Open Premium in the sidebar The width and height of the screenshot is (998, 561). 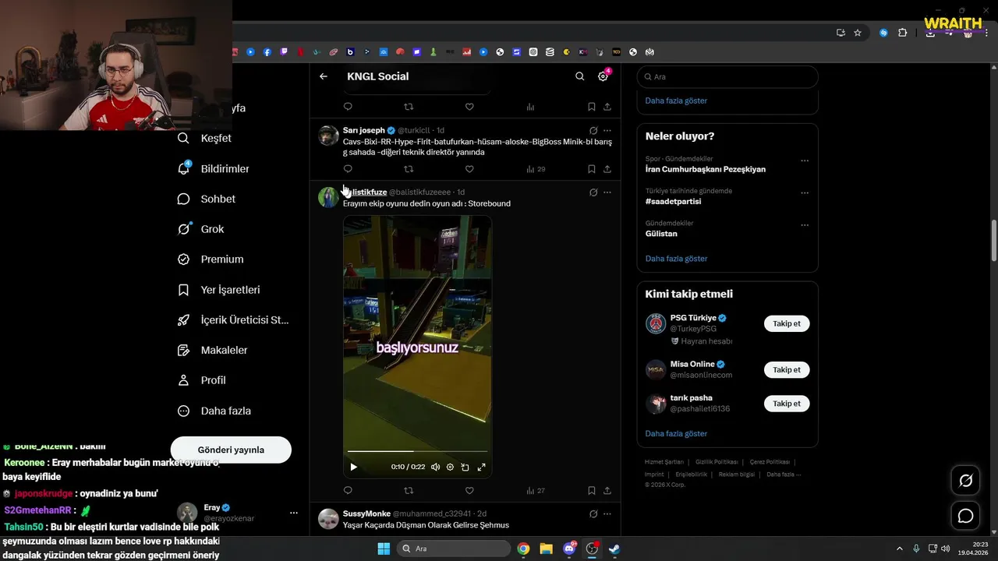click(x=211, y=259)
